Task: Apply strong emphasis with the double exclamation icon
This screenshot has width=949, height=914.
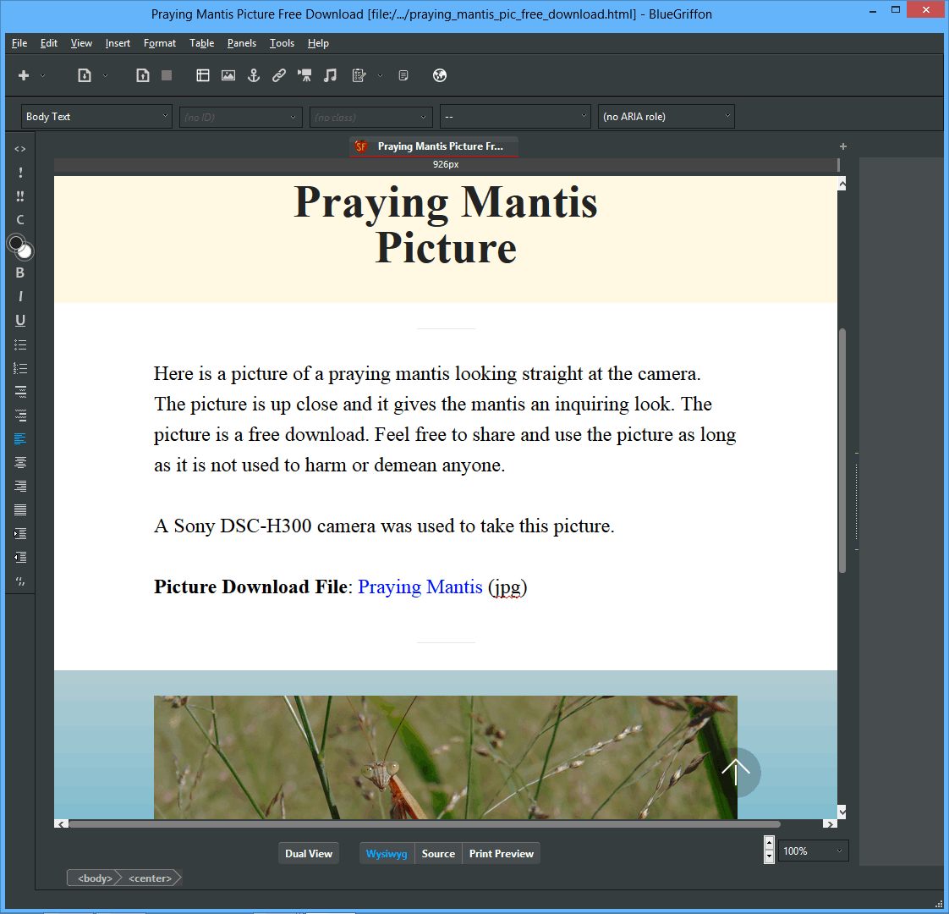Action: [20, 196]
